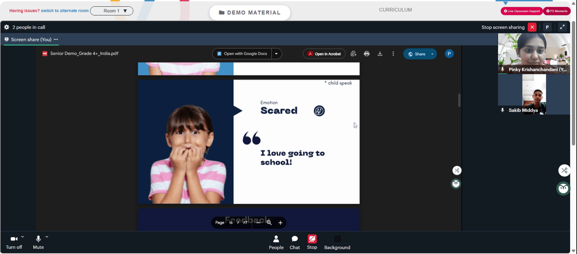Viewport: 577px width, 254px height.
Task: Print the PDF with printer icon
Action: [366, 54]
